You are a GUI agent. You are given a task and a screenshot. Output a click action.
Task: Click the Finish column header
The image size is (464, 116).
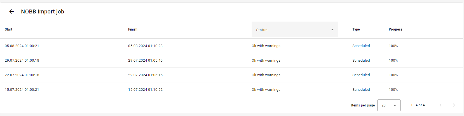(x=133, y=29)
